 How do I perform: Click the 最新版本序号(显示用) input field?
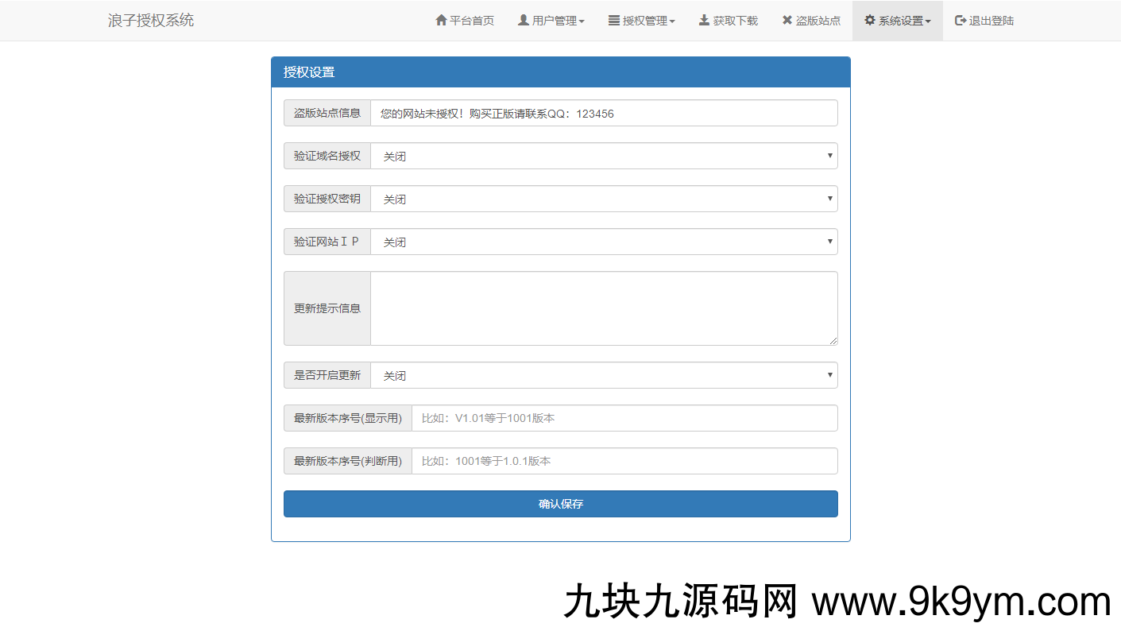[x=624, y=418]
